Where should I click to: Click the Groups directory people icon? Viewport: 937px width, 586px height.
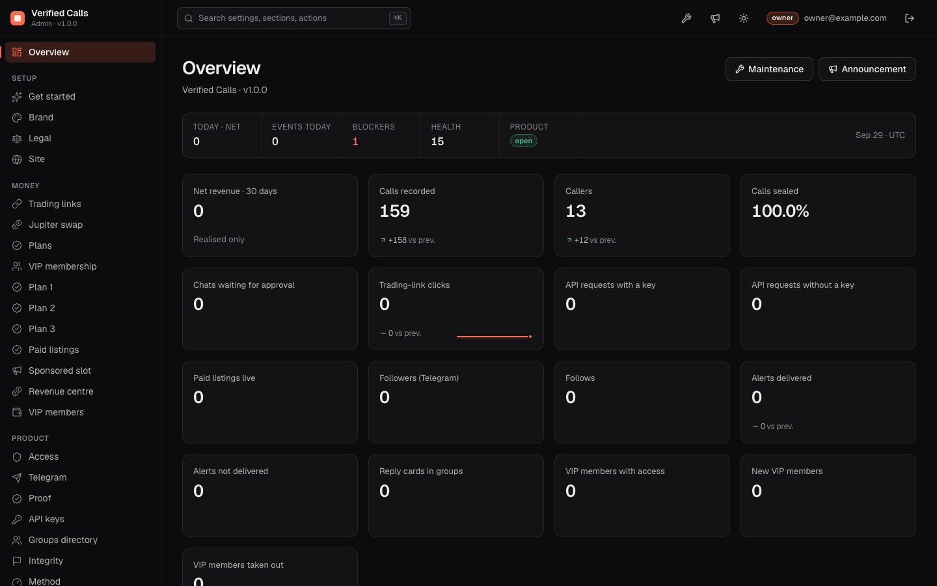[17, 540]
